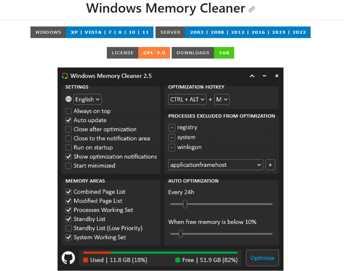
Task: Uncheck System Working Set
Action: point(68,237)
